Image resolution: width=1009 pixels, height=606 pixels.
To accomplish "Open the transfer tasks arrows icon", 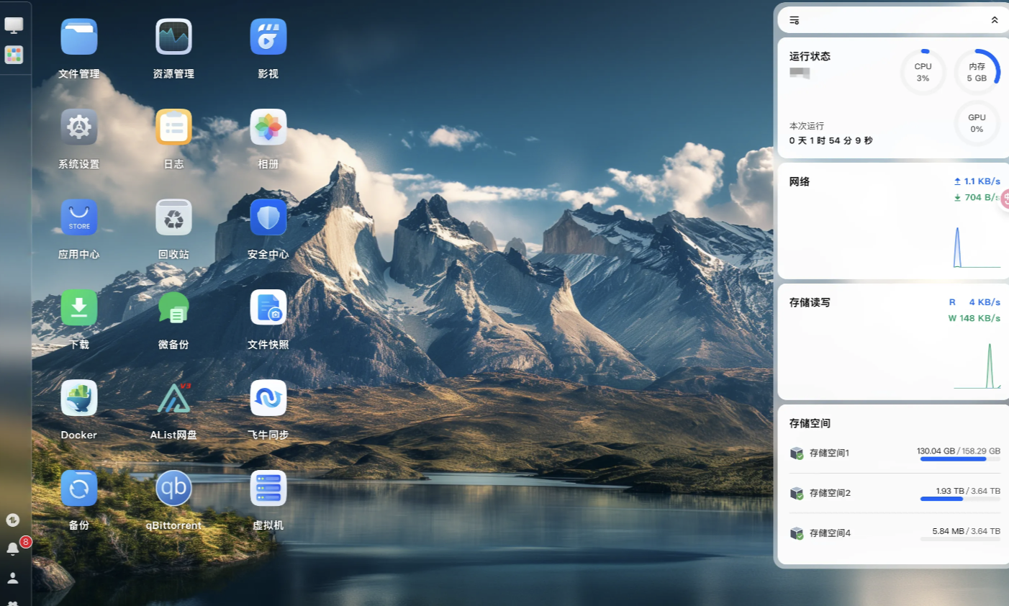I will (x=13, y=520).
